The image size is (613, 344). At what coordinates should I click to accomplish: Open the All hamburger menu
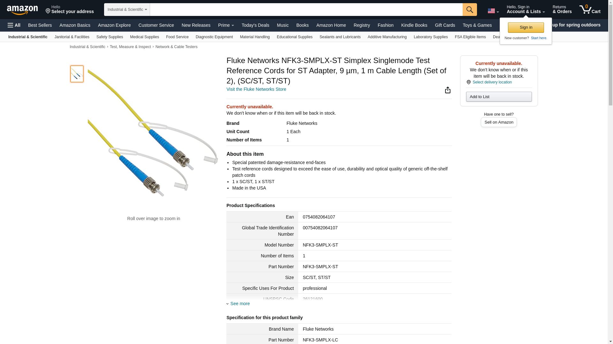point(14,25)
